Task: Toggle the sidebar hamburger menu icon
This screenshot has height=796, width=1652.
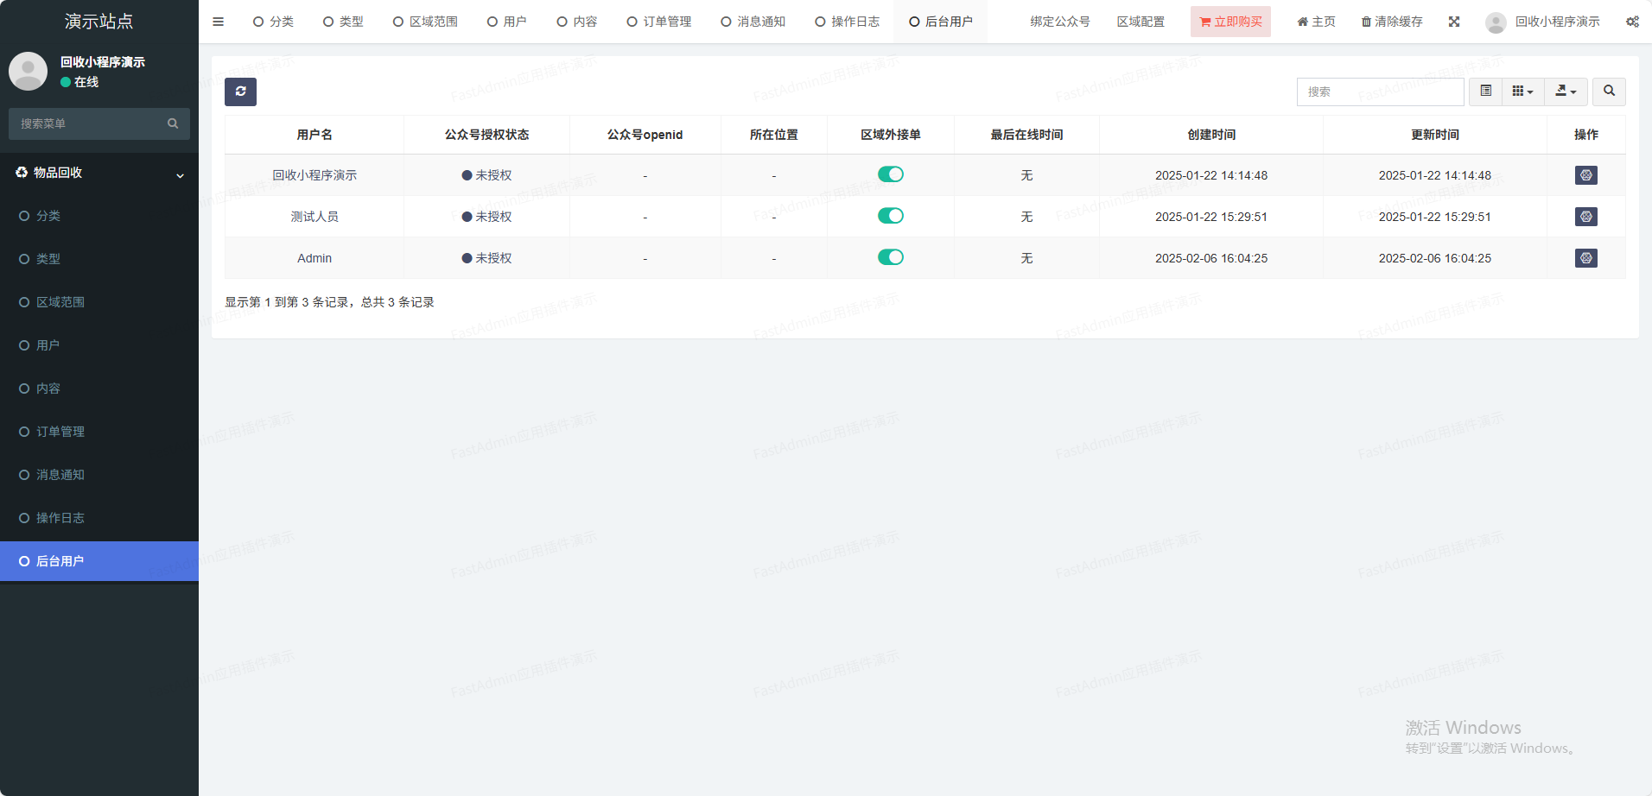Action: click(x=218, y=22)
